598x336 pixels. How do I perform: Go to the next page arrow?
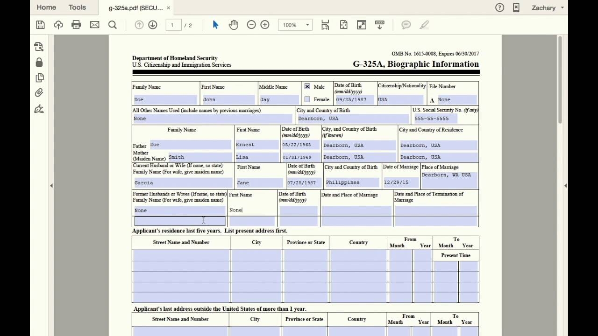tap(153, 25)
